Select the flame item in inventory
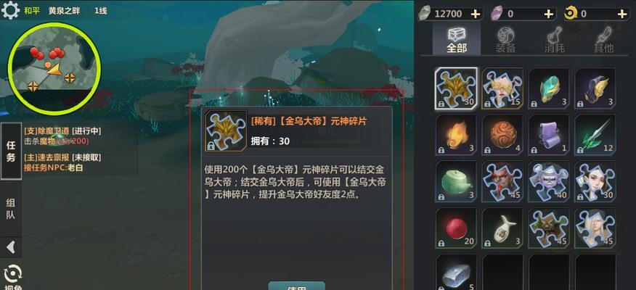The image size is (636, 290). (456, 135)
